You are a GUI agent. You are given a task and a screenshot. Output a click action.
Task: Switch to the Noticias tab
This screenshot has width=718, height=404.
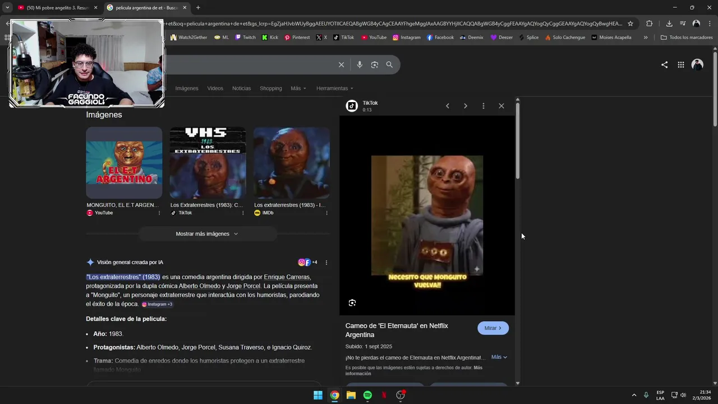pos(242,88)
